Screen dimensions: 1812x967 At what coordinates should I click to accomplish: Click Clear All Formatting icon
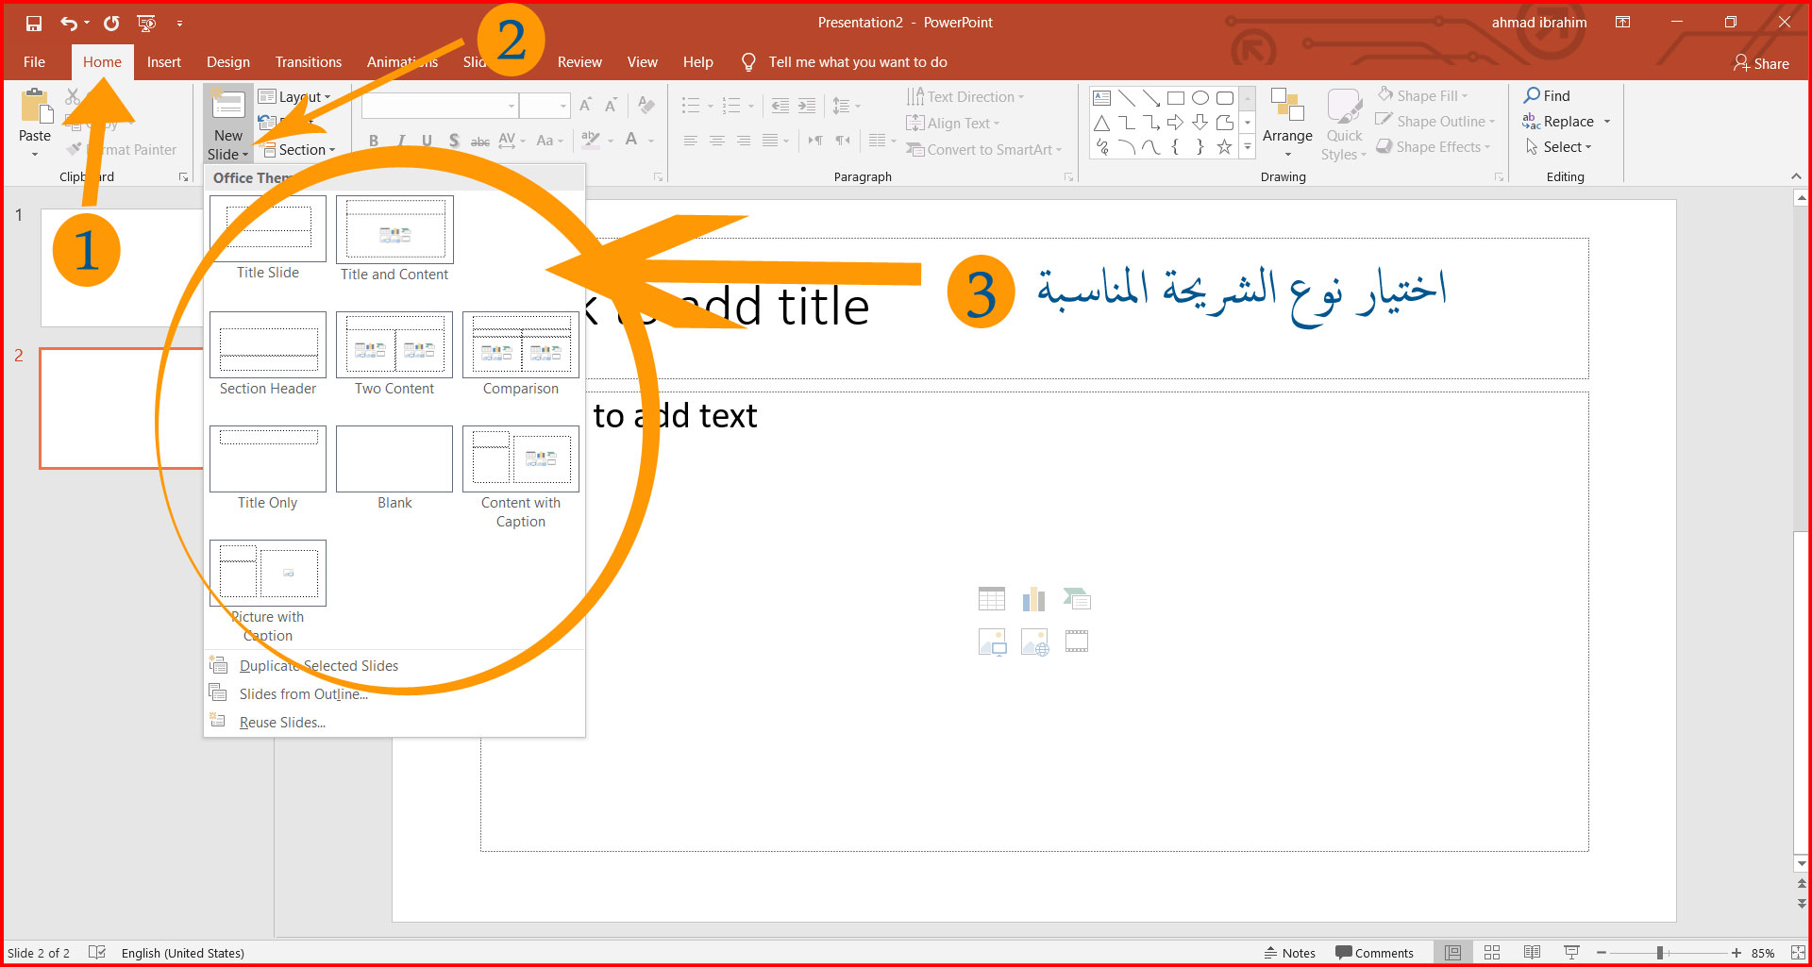(x=646, y=106)
